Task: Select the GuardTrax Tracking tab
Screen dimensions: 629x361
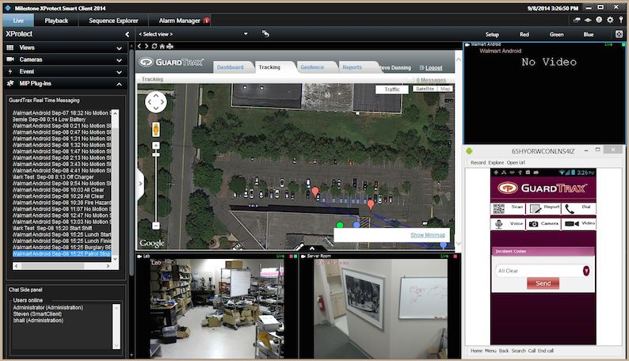Action: tap(269, 67)
